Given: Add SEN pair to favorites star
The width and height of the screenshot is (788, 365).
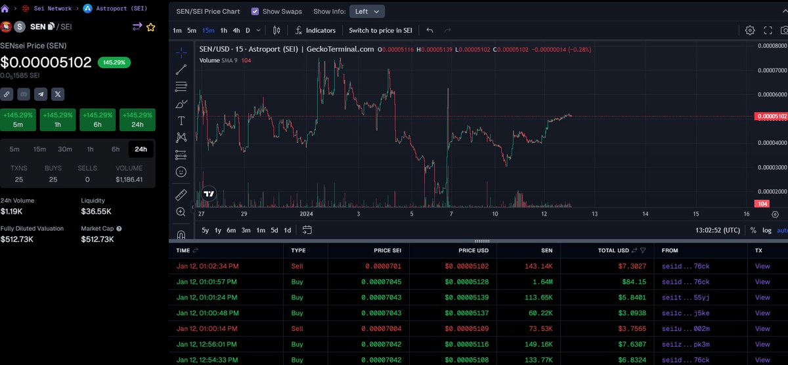Looking at the screenshot, I should point(150,27).
